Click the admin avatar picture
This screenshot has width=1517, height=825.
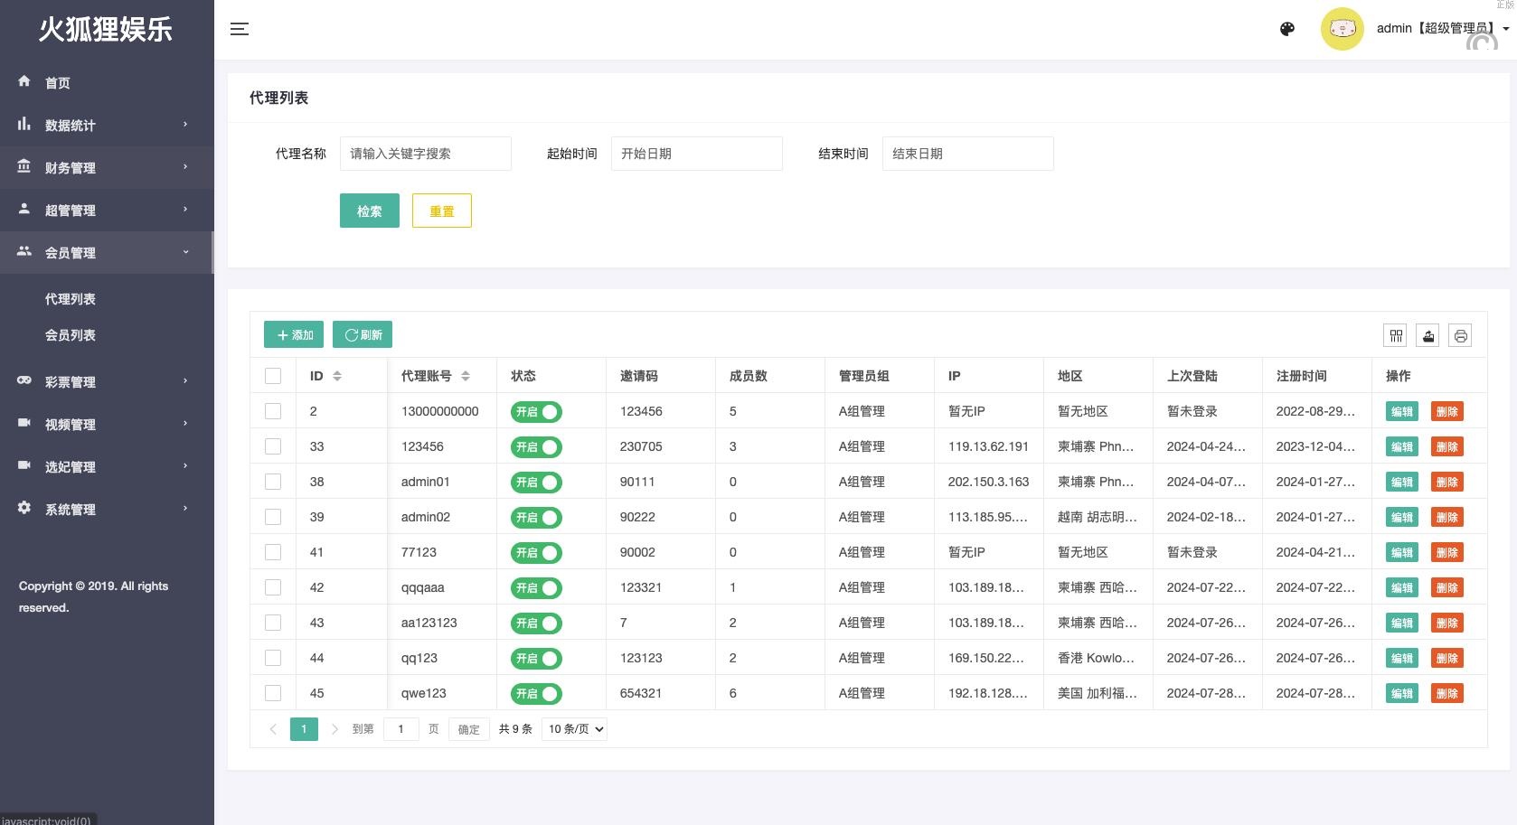click(1342, 29)
